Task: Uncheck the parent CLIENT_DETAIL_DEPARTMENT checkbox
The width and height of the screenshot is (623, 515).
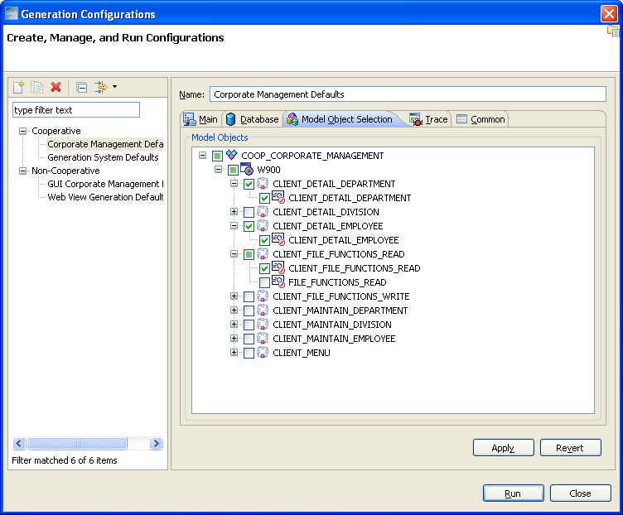Action: pos(249,185)
